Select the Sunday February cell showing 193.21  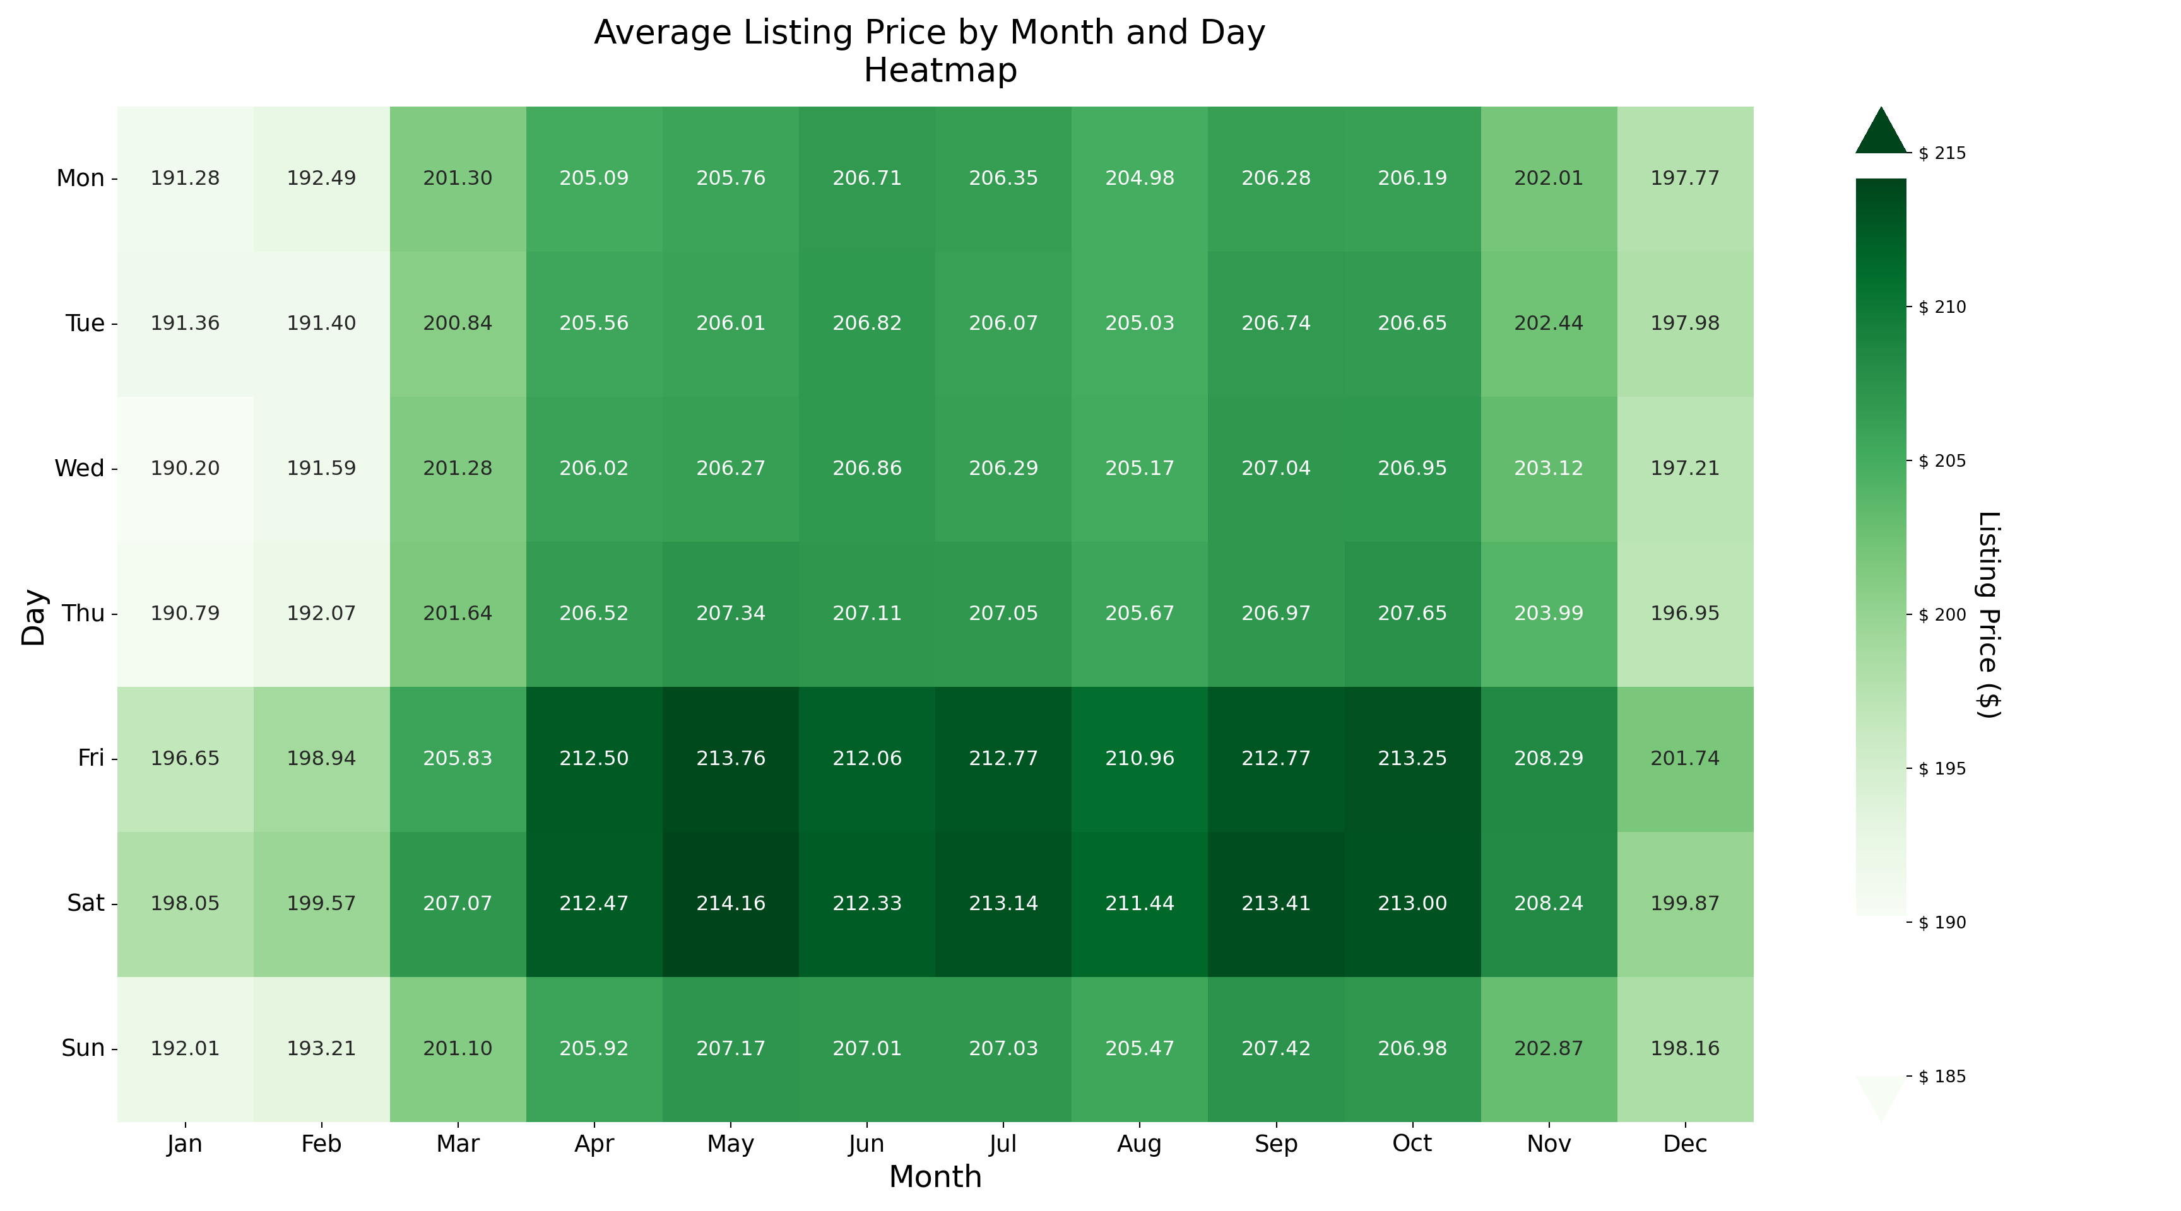(x=321, y=1048)
